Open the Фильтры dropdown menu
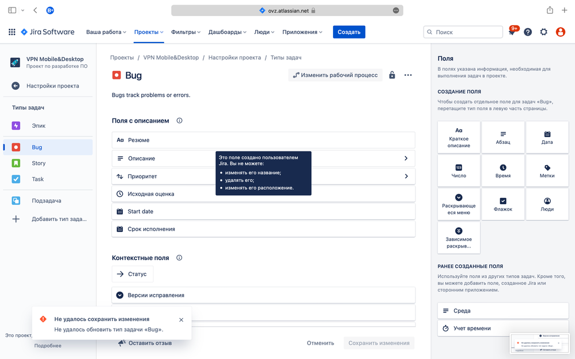The height and width of the screenshot is (359, 575). tap(186, 32)
